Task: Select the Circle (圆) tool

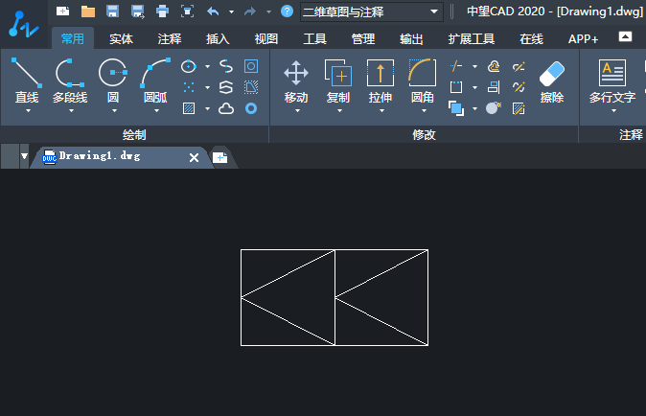Action: tap(113, 81)
